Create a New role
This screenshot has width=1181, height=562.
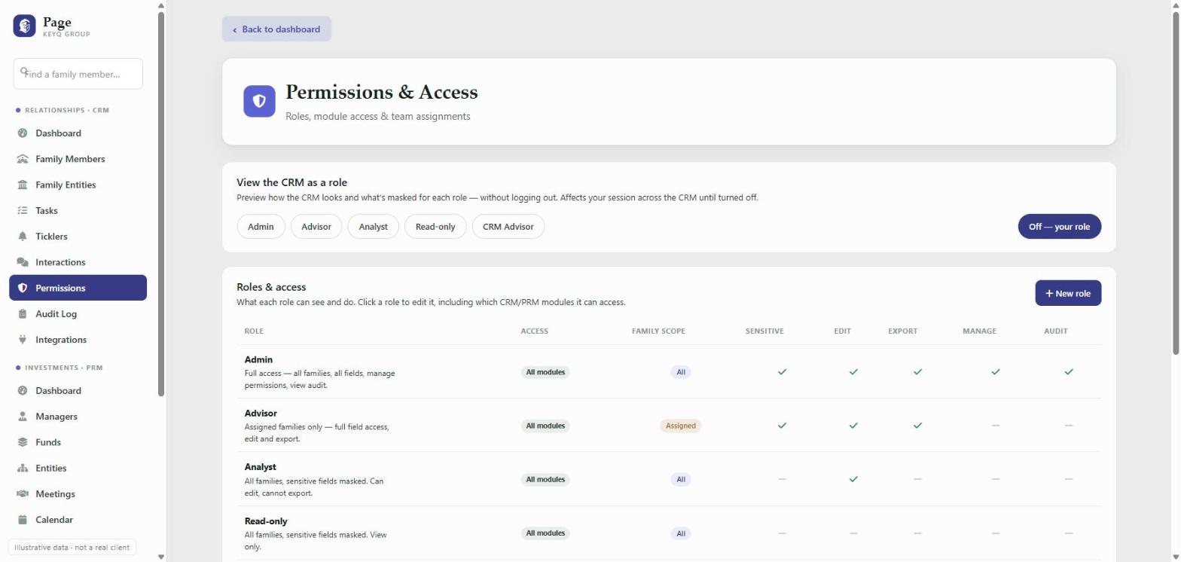1068,293
